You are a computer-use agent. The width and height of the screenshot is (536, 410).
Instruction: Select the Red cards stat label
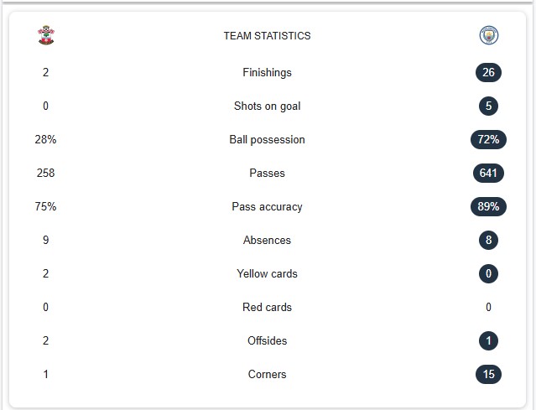click(267, 307)
